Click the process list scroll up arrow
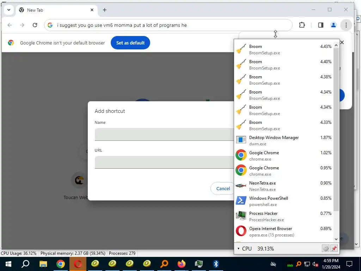This screenshot has height=271, width=361. (x=336, y=45)
